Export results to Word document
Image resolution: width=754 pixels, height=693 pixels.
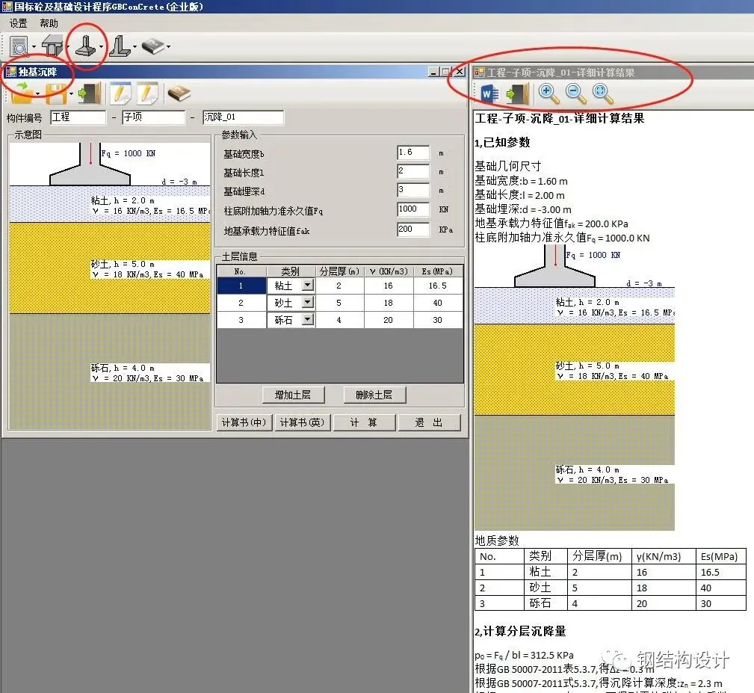coord(490,93)
